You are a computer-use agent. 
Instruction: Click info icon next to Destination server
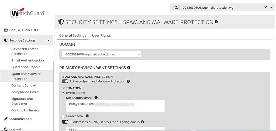coord(96,98)
